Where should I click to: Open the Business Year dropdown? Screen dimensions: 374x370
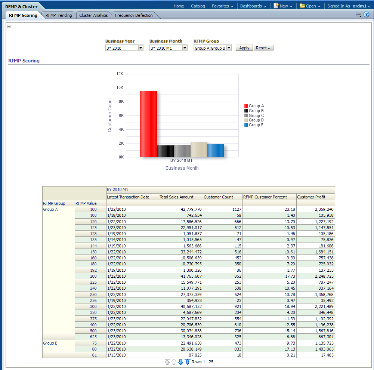140,48
